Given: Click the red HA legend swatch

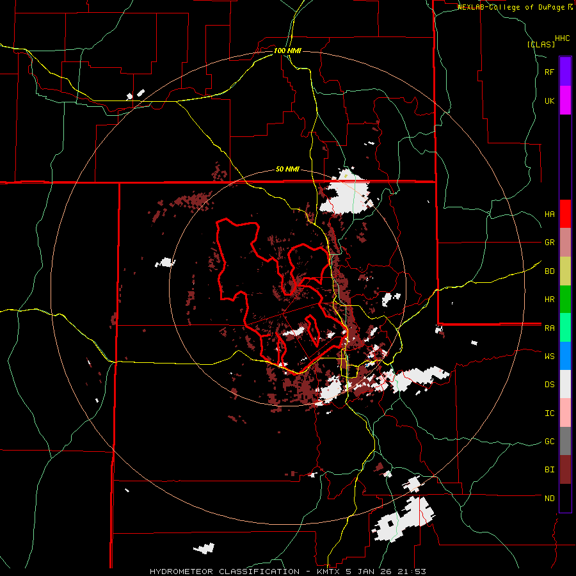Looking at the screenshot, I should pyautogui.click(x=565, y=214).
